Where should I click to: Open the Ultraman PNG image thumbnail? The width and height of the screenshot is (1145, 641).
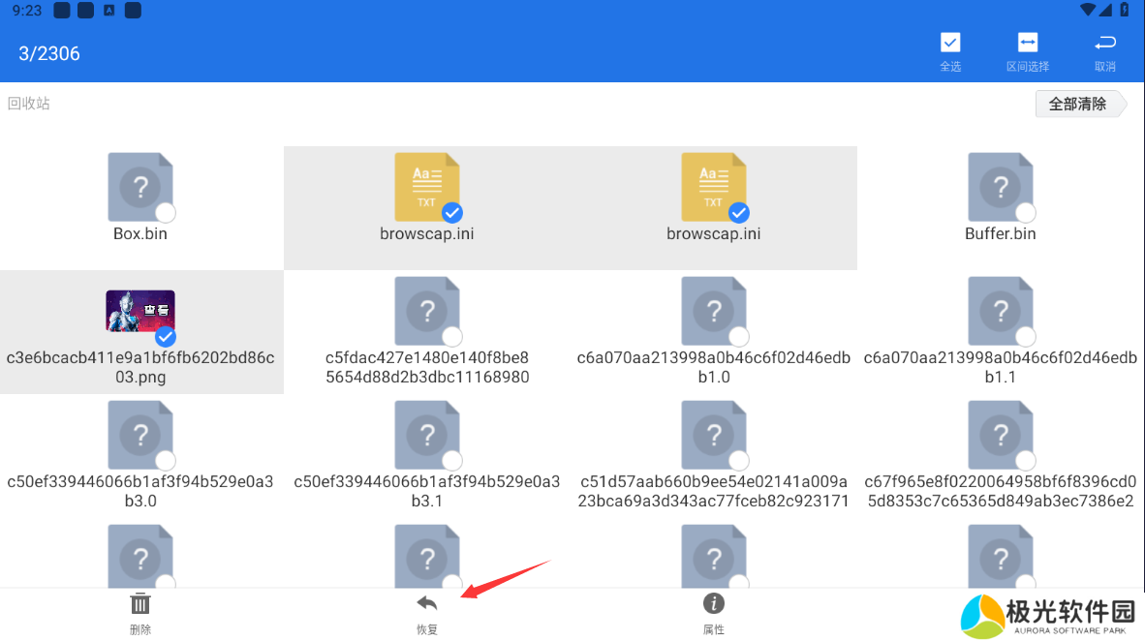tap(139, 311)
